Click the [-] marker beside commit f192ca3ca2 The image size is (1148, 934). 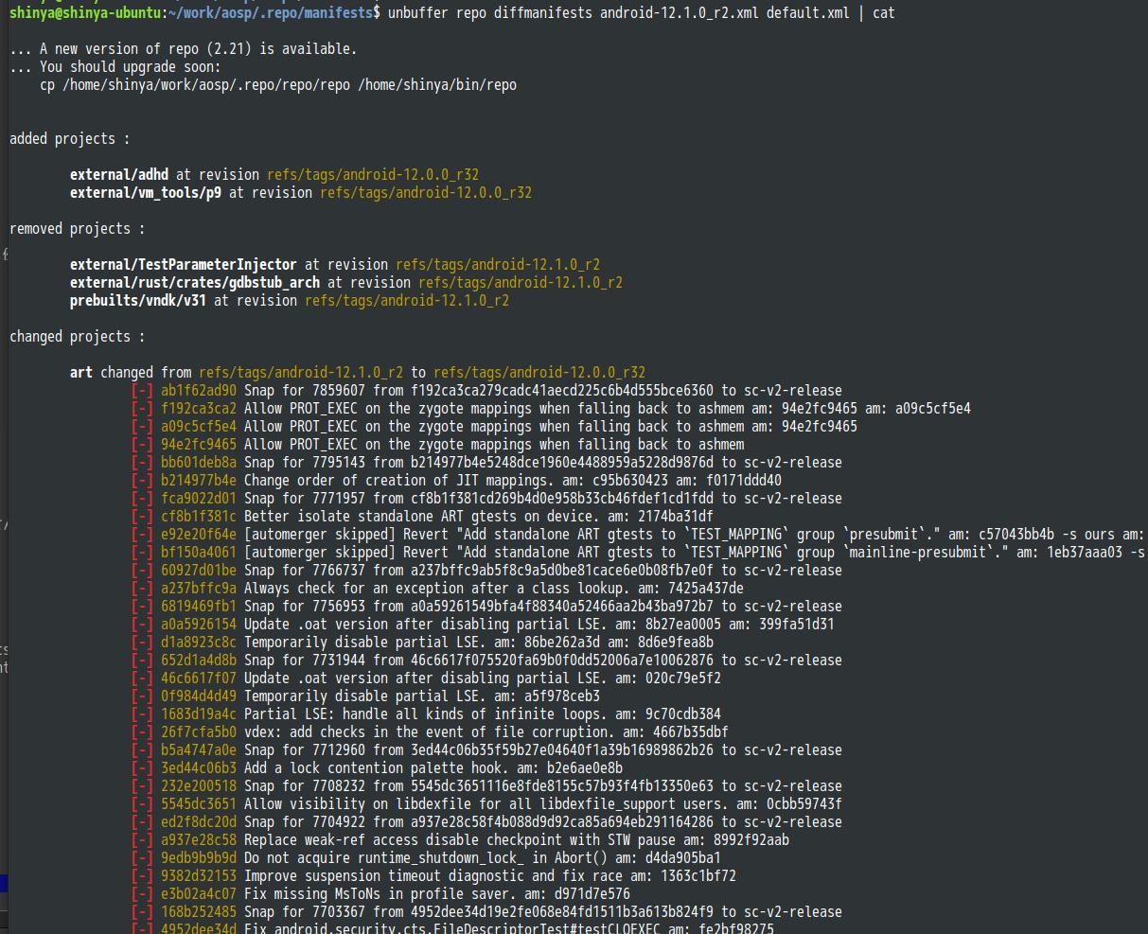coord(140,408)
